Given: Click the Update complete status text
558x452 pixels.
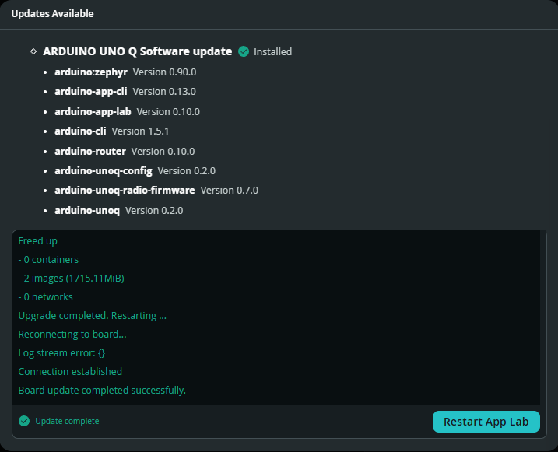Looking at the screenshot, I should 67,421.
